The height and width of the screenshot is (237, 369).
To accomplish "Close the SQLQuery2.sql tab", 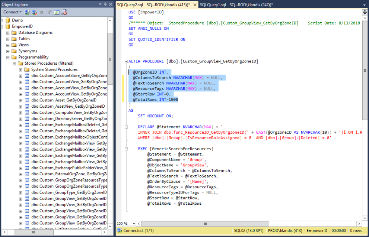I will 195,5.
